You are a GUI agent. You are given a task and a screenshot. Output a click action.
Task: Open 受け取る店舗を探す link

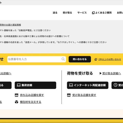[x=84, y=95]
